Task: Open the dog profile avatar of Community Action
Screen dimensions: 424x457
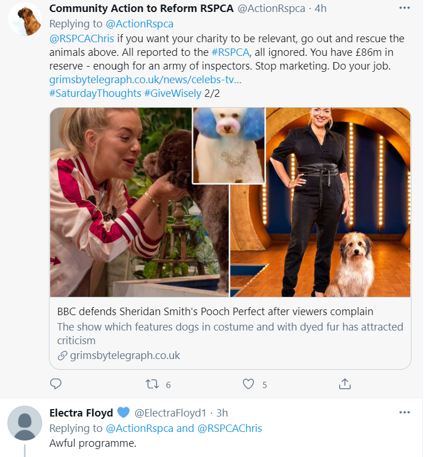Action: [x=24, y=20]
